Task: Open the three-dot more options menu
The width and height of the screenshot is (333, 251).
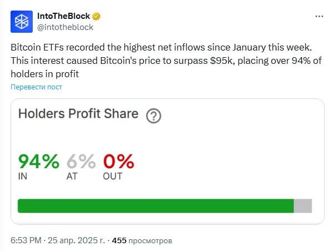Action: (x=319, y=17)
